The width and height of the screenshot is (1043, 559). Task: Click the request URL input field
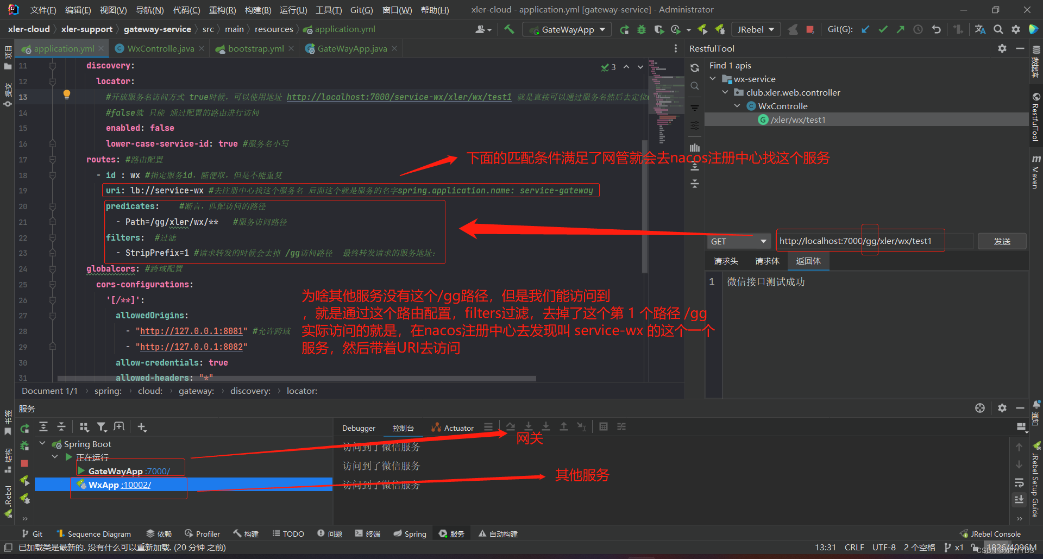pyautogui.click(x=874, y=241)
